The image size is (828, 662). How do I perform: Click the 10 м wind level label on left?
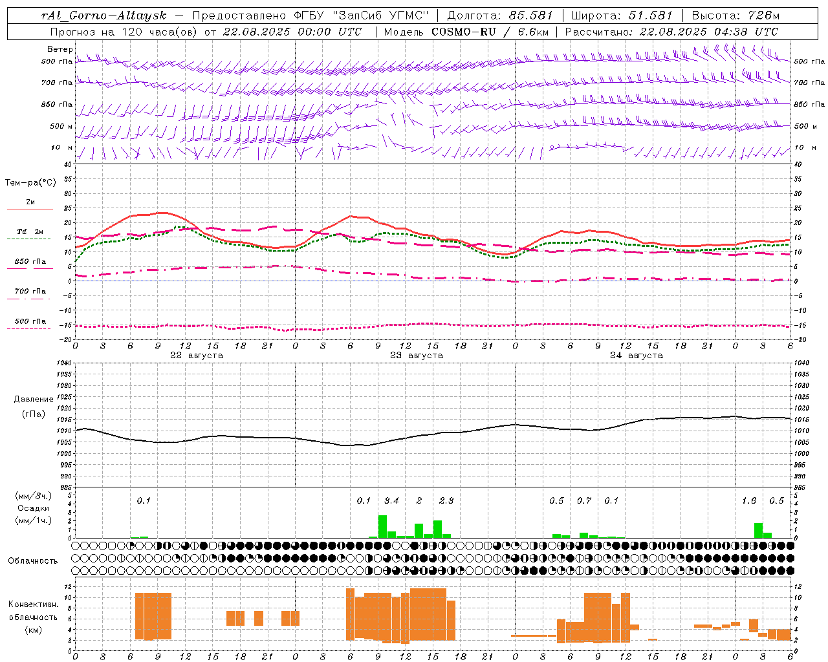[62, 148]
